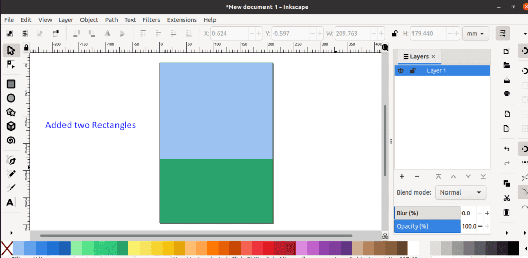Click the no-fill X swatch in the palette
The width and height of the screenshot is (528, 258).
6,249
